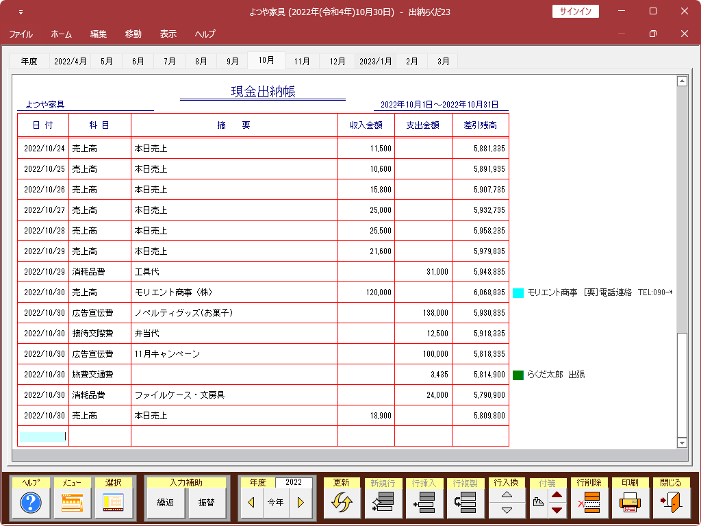Screen dimensions: 701x526
Task: Click the 摘要 column header
Action: [234, 125]
